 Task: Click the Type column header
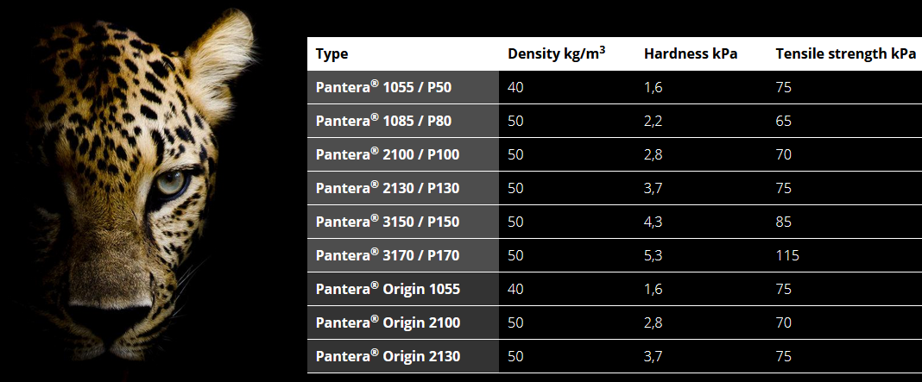click(332, 54)
